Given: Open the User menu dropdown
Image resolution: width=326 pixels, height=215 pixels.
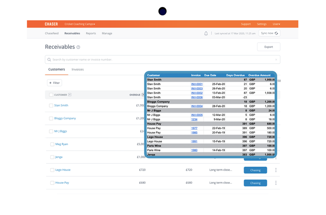Looking at the screenshot, I should (x=277, y=24).
